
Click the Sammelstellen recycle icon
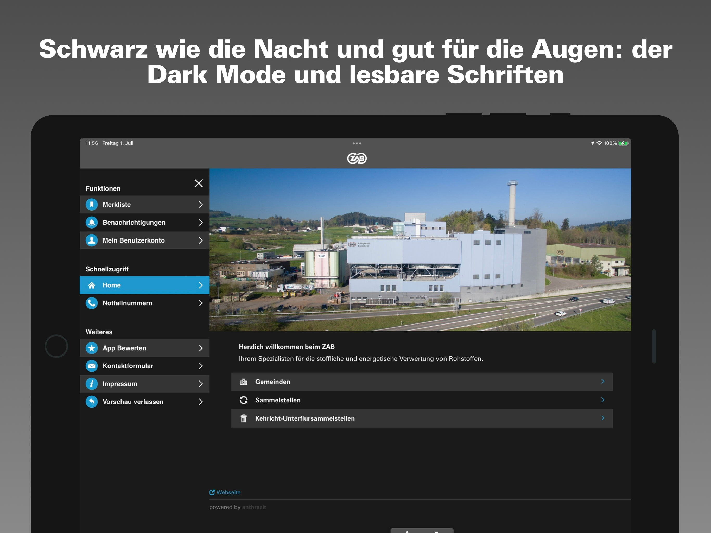[x=244, y=400]
